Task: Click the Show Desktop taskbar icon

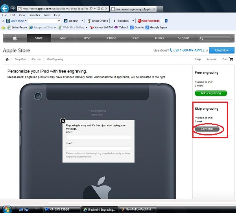Action: pos(21,209)
